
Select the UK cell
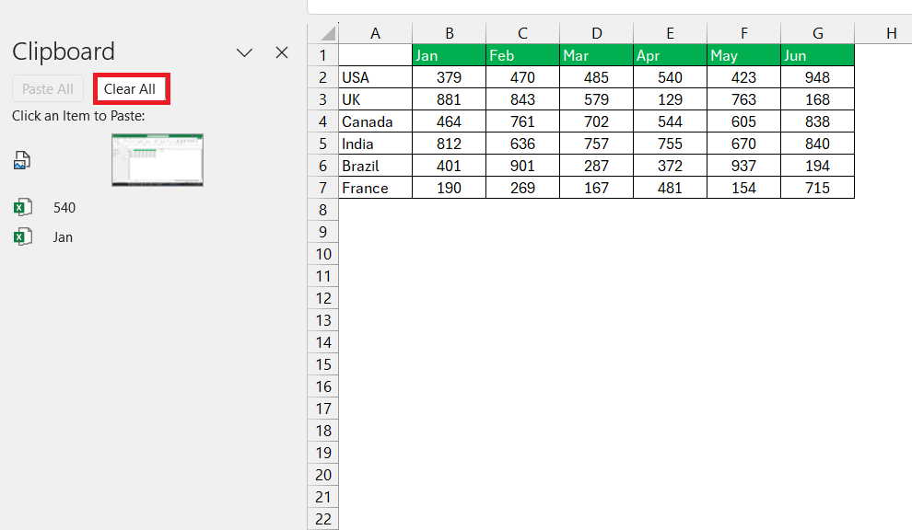point(375,99)
